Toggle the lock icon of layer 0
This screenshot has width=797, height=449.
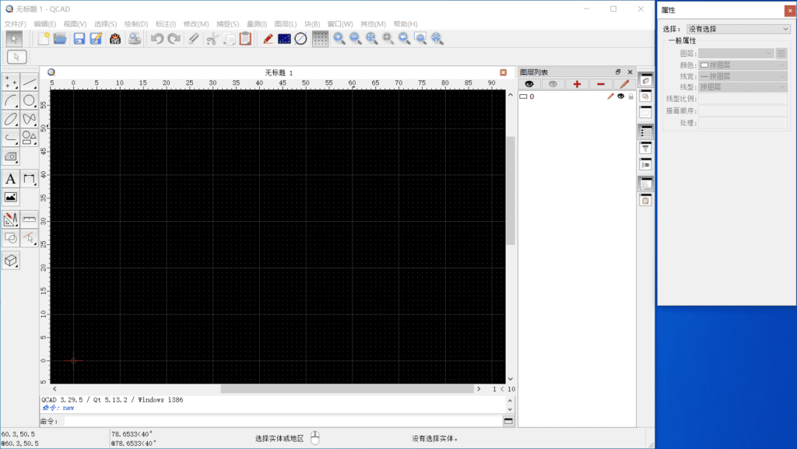tap(630, 96)
